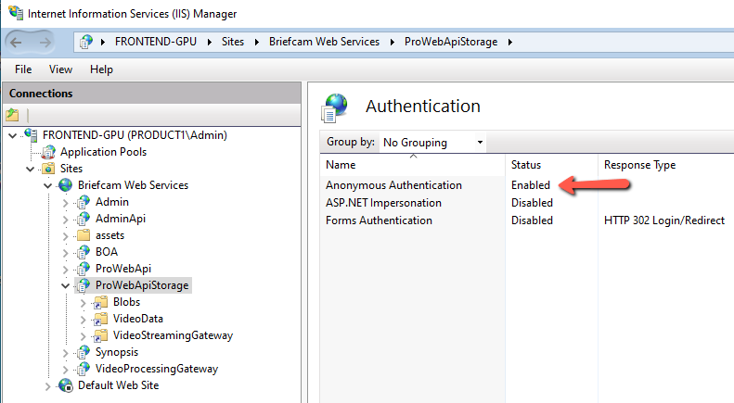
Task: Select FRONTEND-GPU (PRODUCT1\Admin) in the tree
Action: coord(135,135)
